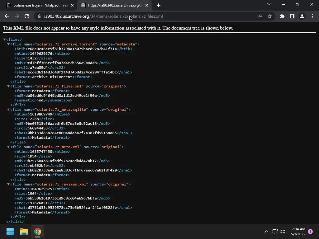Click the forward navigation arrow

pyautogui.click(x=17, y=16)
